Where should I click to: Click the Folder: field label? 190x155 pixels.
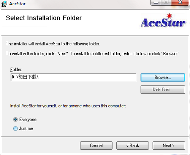click(x=16, y=70)
